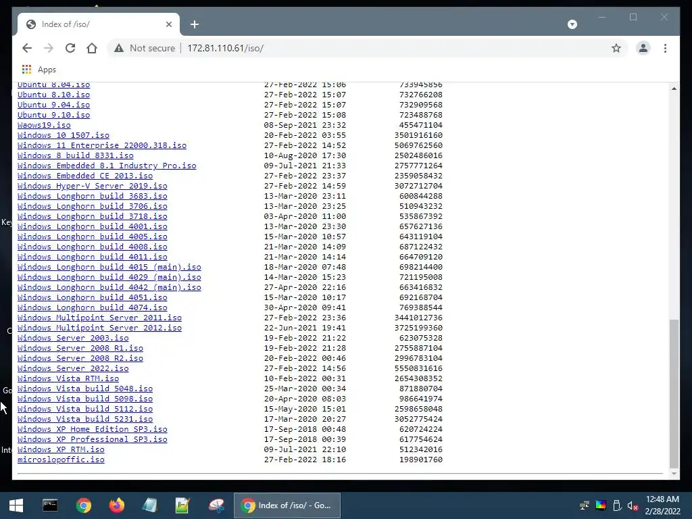Download Ubuntu_9.04.iso
692x519 pixels.
(x=53, y=105)
